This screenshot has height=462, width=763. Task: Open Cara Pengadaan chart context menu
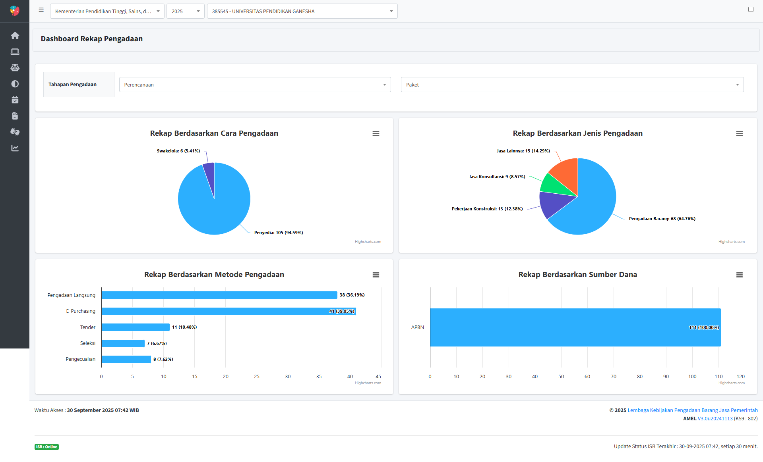[376, 134]
